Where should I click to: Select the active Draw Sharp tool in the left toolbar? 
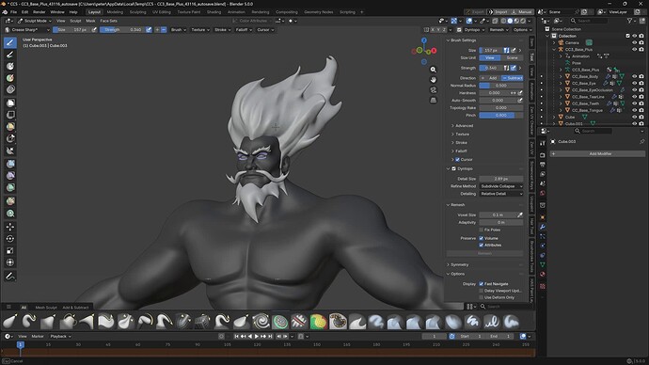(x=10, y=42)
